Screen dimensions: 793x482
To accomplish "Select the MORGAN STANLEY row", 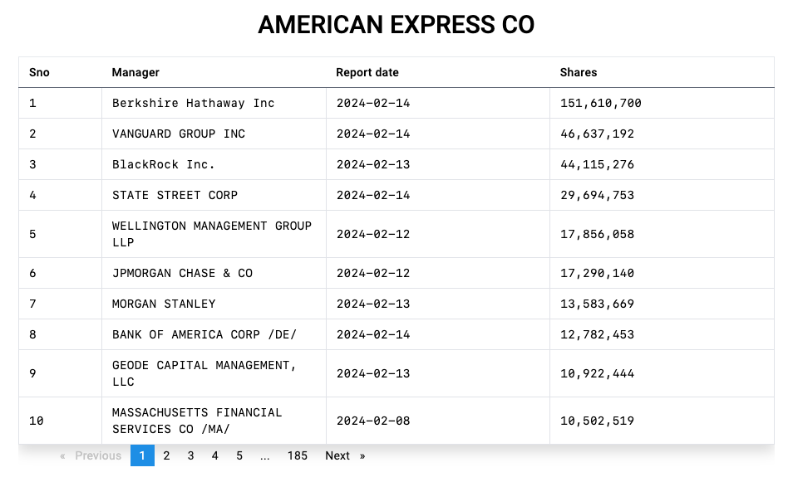I will (x=164, y=304).
